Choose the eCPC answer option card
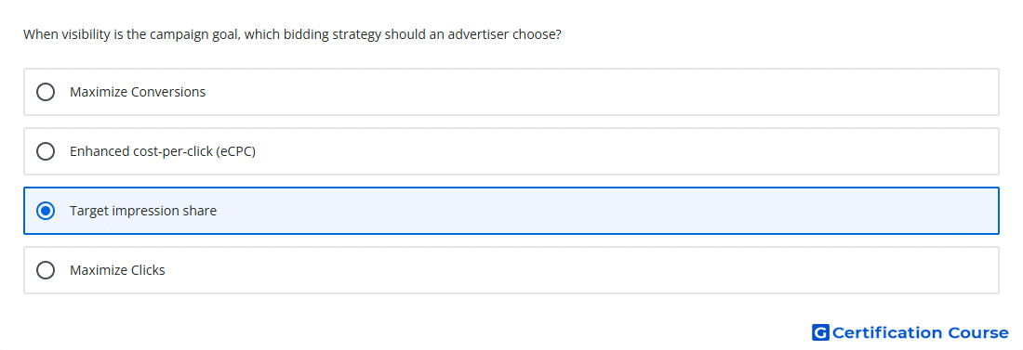 pyautogui.click(x=511, y=151)
